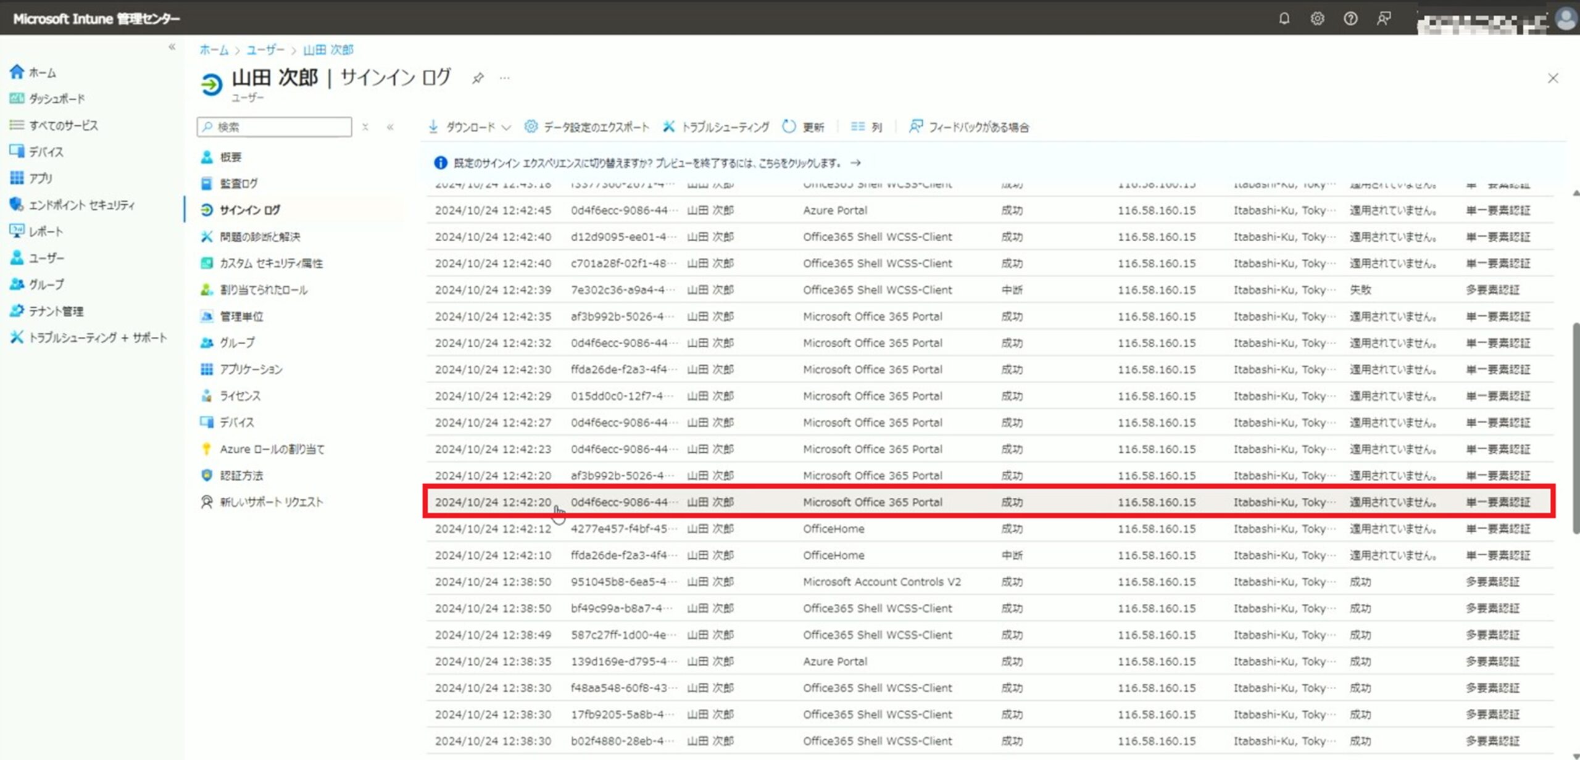1580x760 pixels.
Task: Pin the sign-in log blade
Action: click(478, 78)
